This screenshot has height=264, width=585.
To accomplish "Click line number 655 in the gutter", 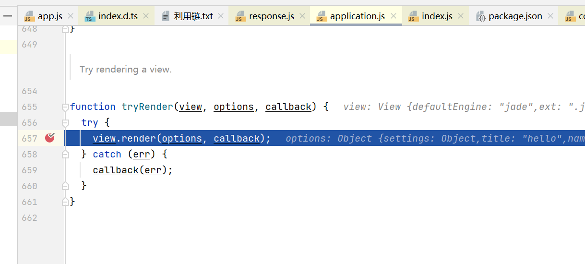I will pyautogui.click(x=29, y=107).
